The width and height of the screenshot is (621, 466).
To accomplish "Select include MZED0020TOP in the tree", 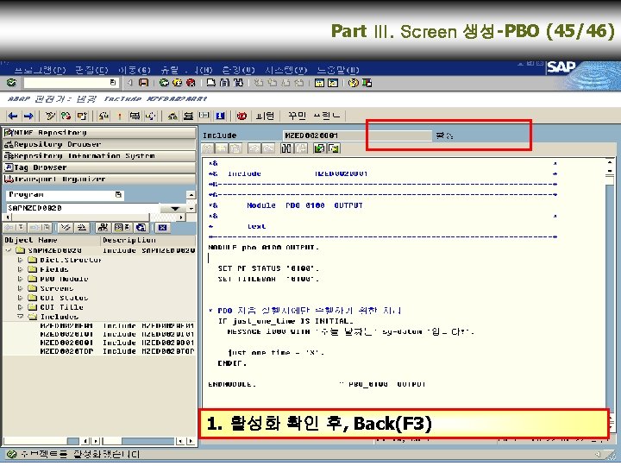I will pos(66,351).
